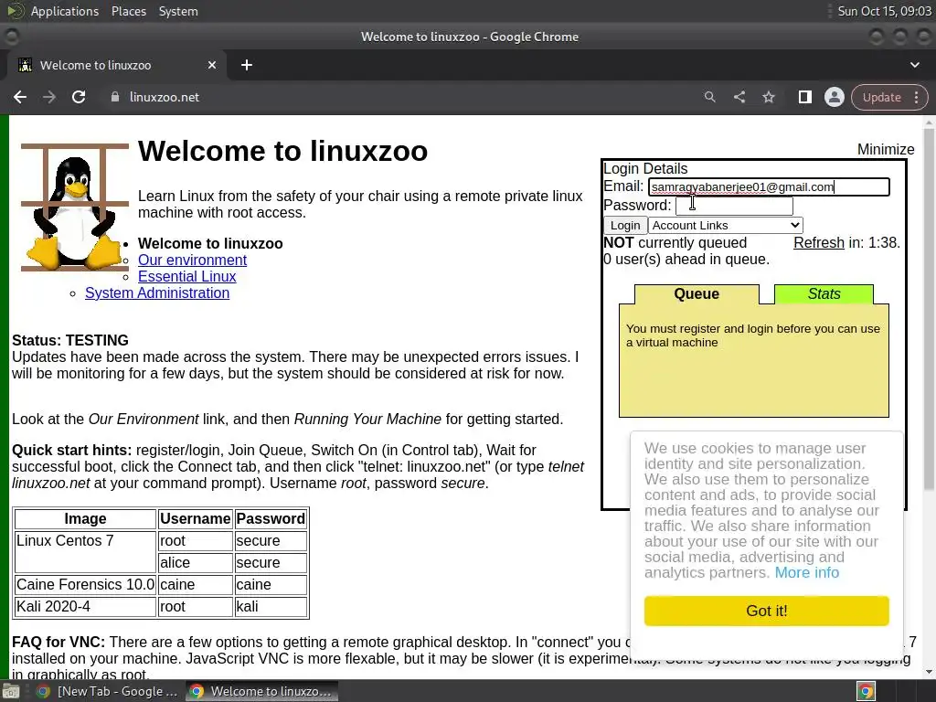The height and width of the screenshot is (702, 936).
Task: Open the Places menu
Action: [x=129, y=11]
